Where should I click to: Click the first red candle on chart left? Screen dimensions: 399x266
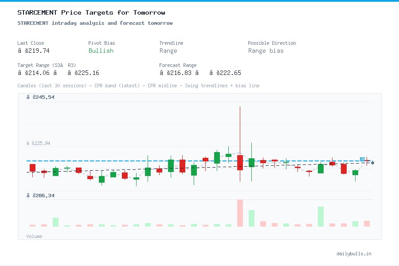(32, 168)
